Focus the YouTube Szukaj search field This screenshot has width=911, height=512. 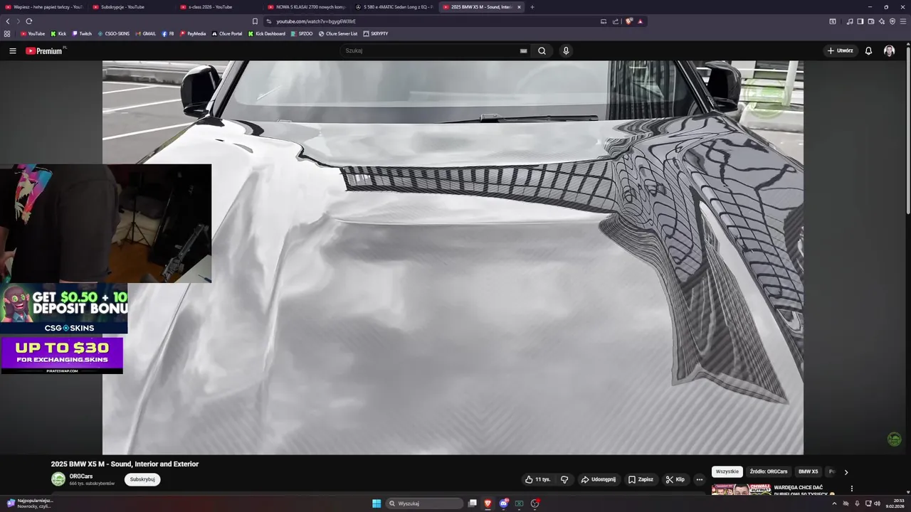431,50
